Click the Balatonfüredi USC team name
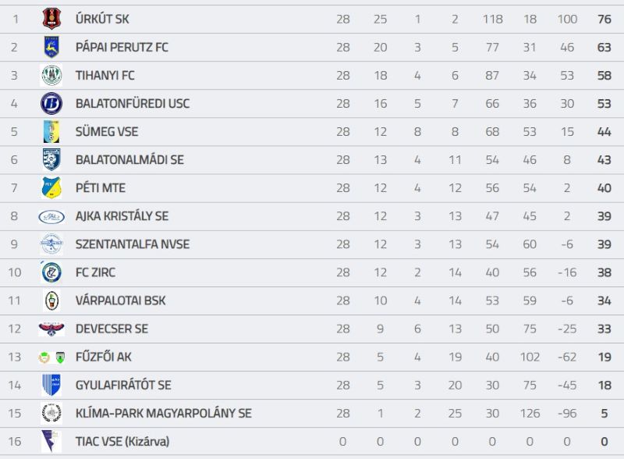The height and width of the screenshot is (459, 624). [x=133, y=104]
